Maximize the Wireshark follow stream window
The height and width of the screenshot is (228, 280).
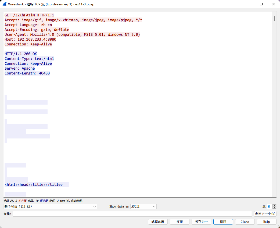(261, 4)
